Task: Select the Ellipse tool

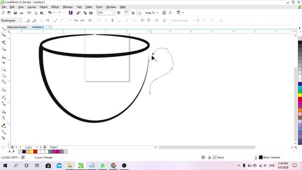Action: (x=3, y=76)
